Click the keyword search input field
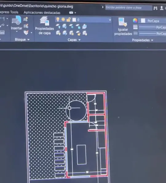 (129, 8)
